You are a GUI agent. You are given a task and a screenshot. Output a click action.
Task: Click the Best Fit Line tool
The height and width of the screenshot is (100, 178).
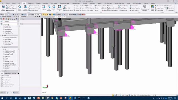coord(67,8)
